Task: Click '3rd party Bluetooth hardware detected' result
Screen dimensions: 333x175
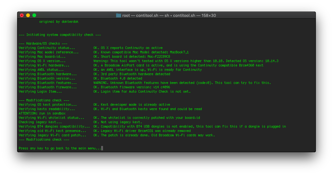Action: tap(135, 74)
